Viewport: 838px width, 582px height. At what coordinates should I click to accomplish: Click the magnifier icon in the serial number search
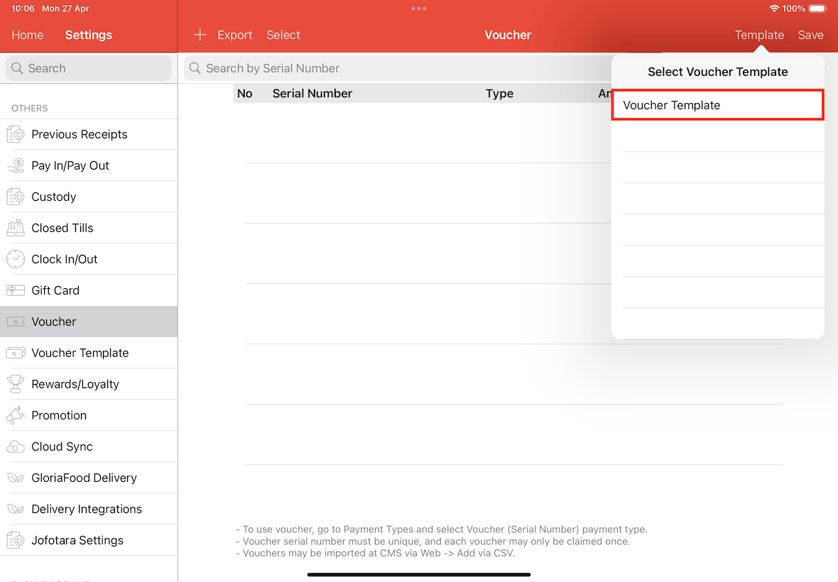click(x=195, y=68)
